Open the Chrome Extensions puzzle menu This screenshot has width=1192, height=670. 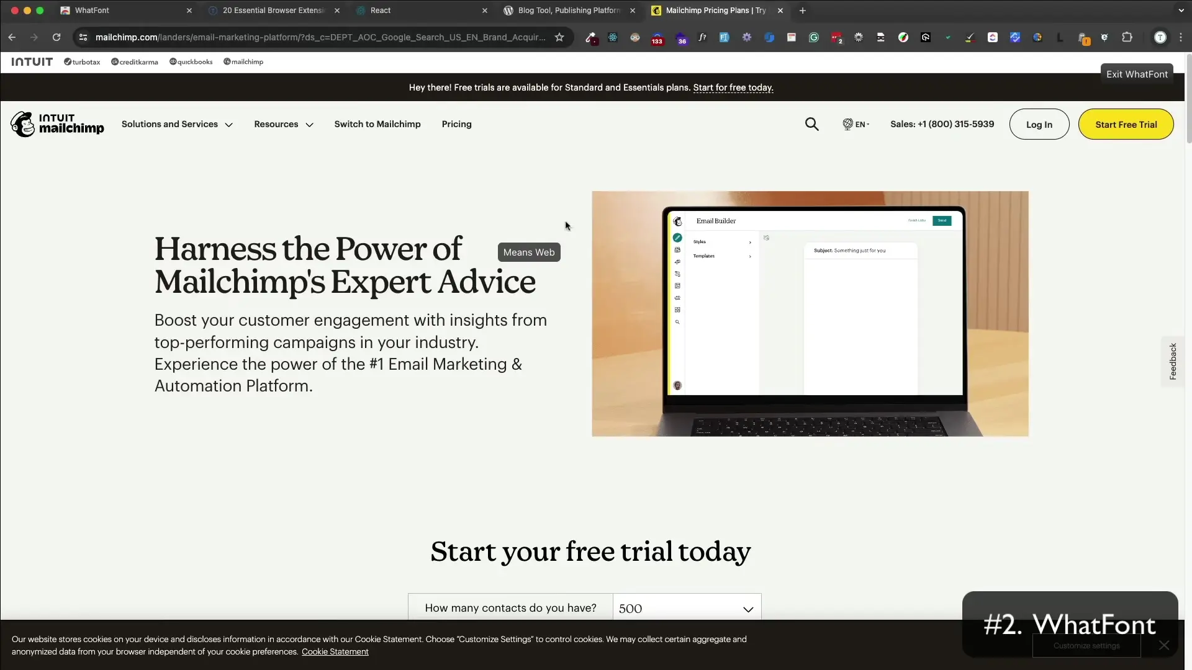pos(1127,37)
